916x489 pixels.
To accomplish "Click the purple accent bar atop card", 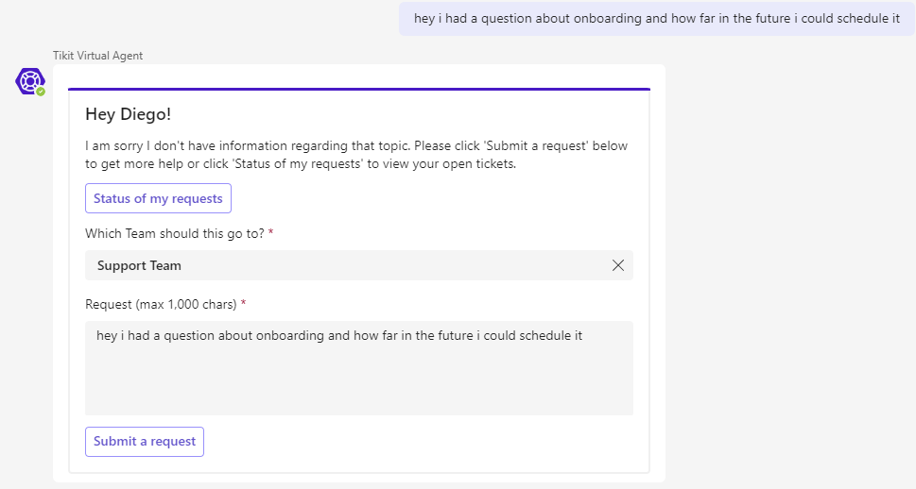I will pos(358,90).
